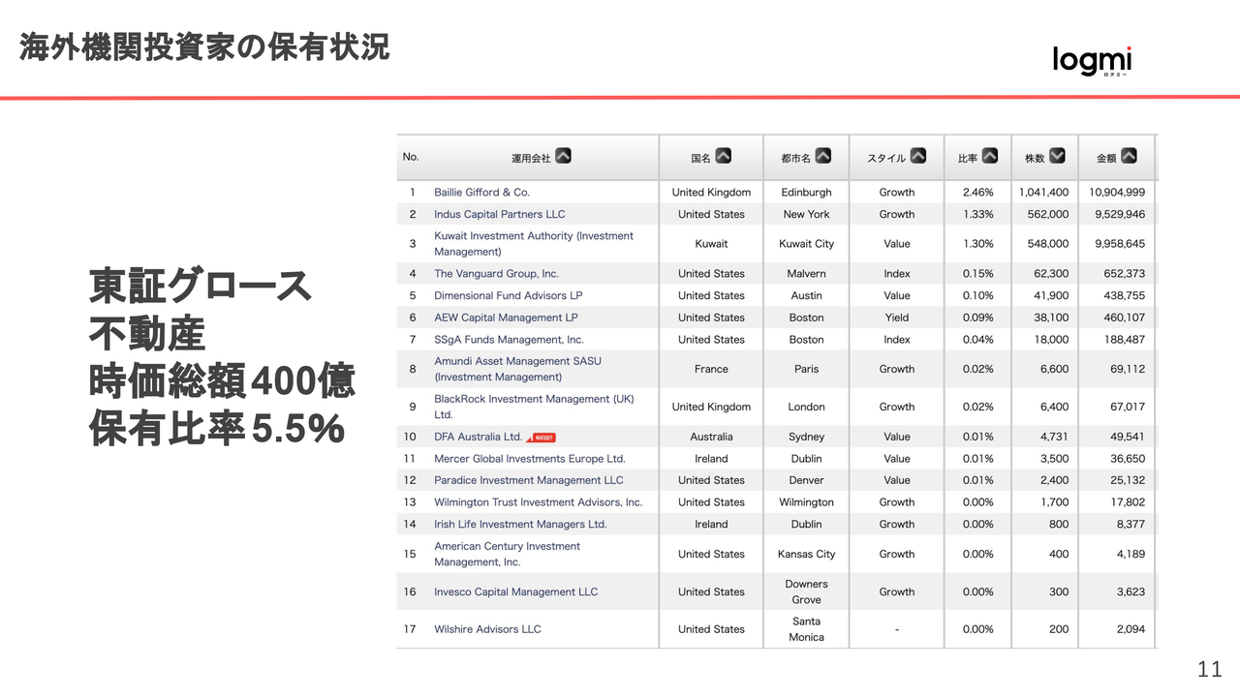Sort by 運用会社 column arrow
Viewport: 1240px width, 697px height.
pyautogui.click(x=563, y=156)
